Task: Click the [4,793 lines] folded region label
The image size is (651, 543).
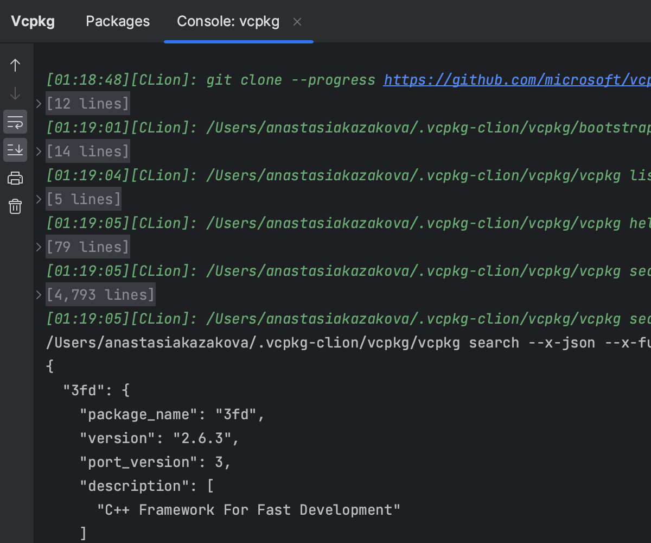Action: coord(100,295)
